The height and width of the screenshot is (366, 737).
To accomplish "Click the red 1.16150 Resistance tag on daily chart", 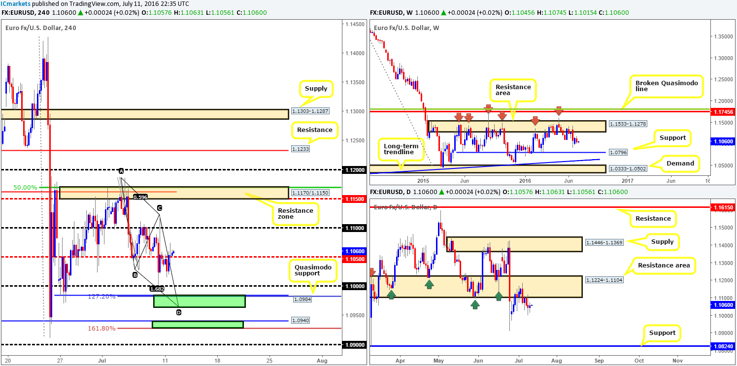I will (x=724, y=206).
